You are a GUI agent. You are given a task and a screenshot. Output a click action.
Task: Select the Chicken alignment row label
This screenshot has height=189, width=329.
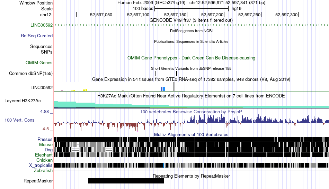click(x=44, y=160)
